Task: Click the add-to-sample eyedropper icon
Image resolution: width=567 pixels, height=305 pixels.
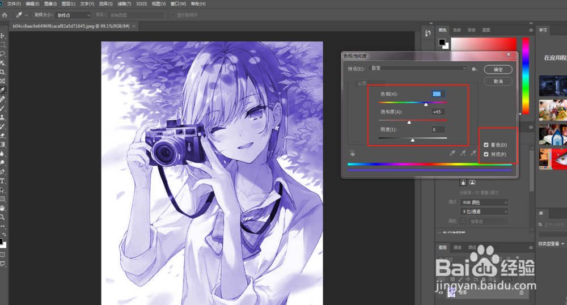Action: point(463,153)
